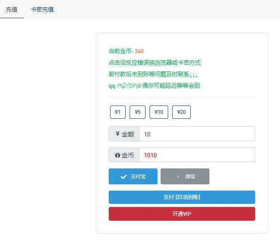Pick the ¥10 preset amount

(159, 112)
